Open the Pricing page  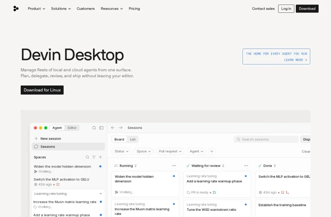coord(134,9)
